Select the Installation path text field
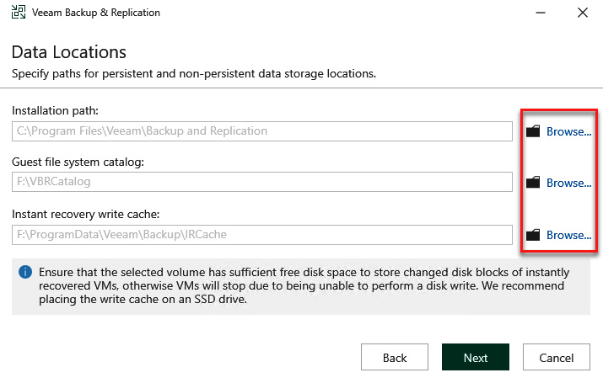 262,131
